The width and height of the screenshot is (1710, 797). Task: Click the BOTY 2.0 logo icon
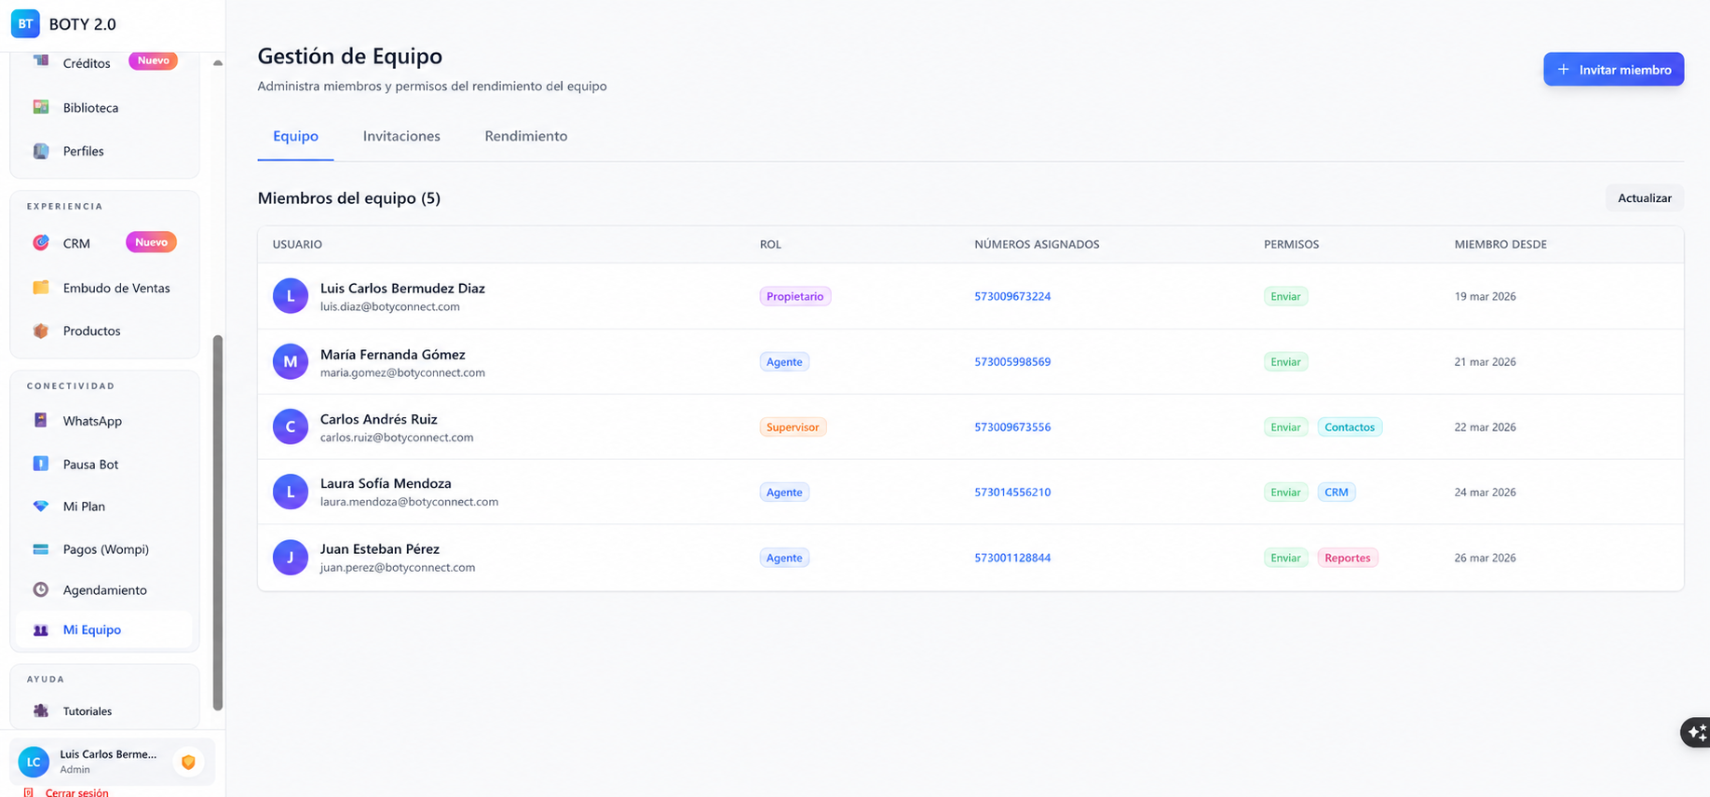pos(25,24)
